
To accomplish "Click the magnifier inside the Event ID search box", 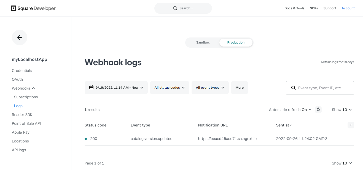I will click(293, 88).
